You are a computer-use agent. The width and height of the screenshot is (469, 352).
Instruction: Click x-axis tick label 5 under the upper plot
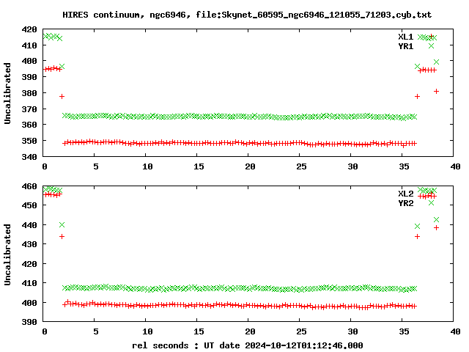tap(96, 166)
